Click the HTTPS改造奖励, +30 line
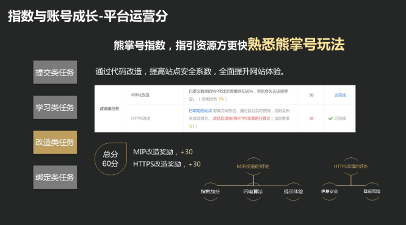 167,164
